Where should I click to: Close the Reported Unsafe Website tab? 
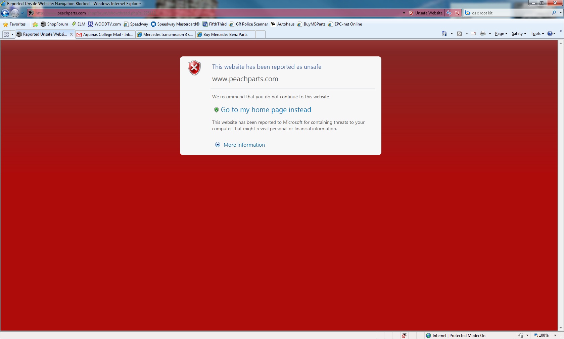tap(71, 34)
